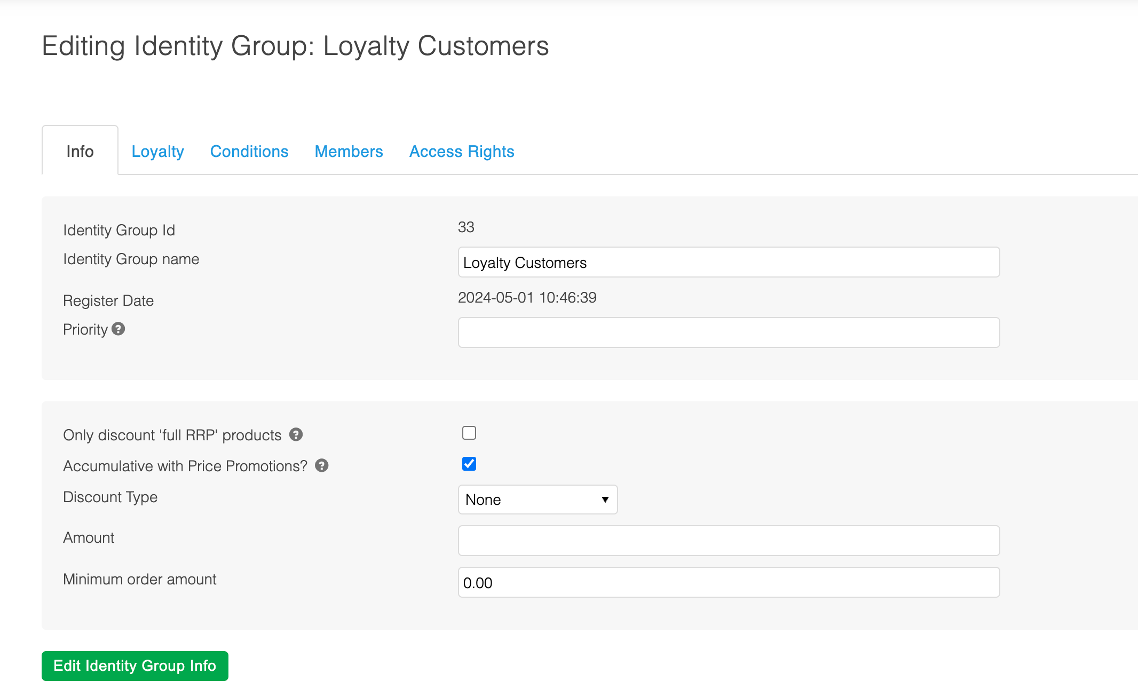Click the Amount input field
The image size is (1138, 697).
[729, 541]
